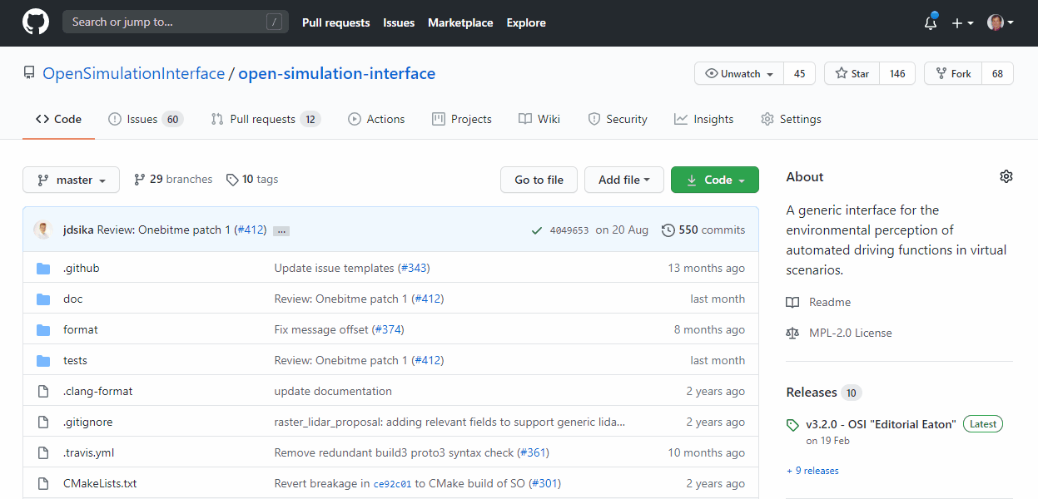Click the .clang-format file icon
The image size is (1038, 499).
coord(43,392)
